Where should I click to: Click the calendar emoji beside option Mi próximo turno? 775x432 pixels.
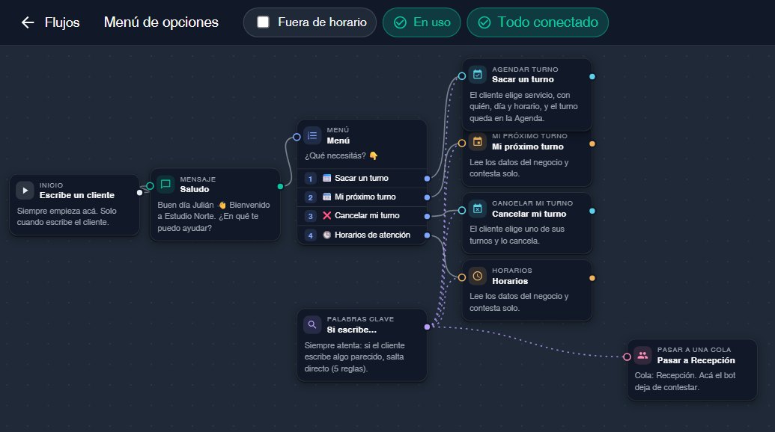326,197
